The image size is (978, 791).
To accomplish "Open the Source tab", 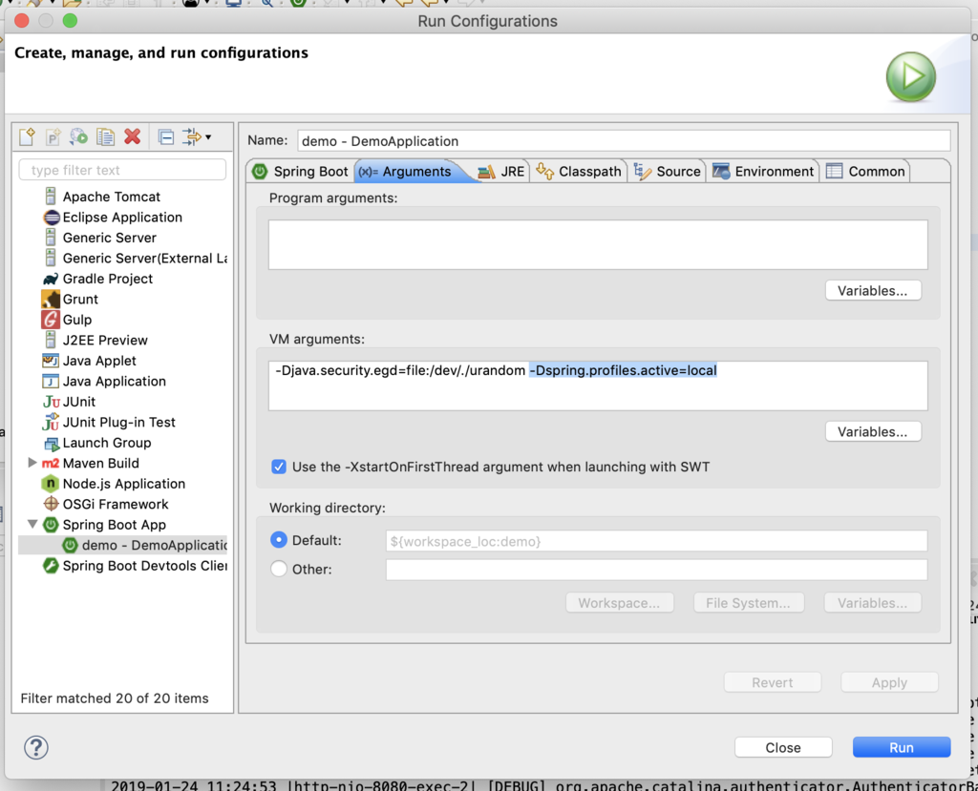I will (x=668, y=172).
